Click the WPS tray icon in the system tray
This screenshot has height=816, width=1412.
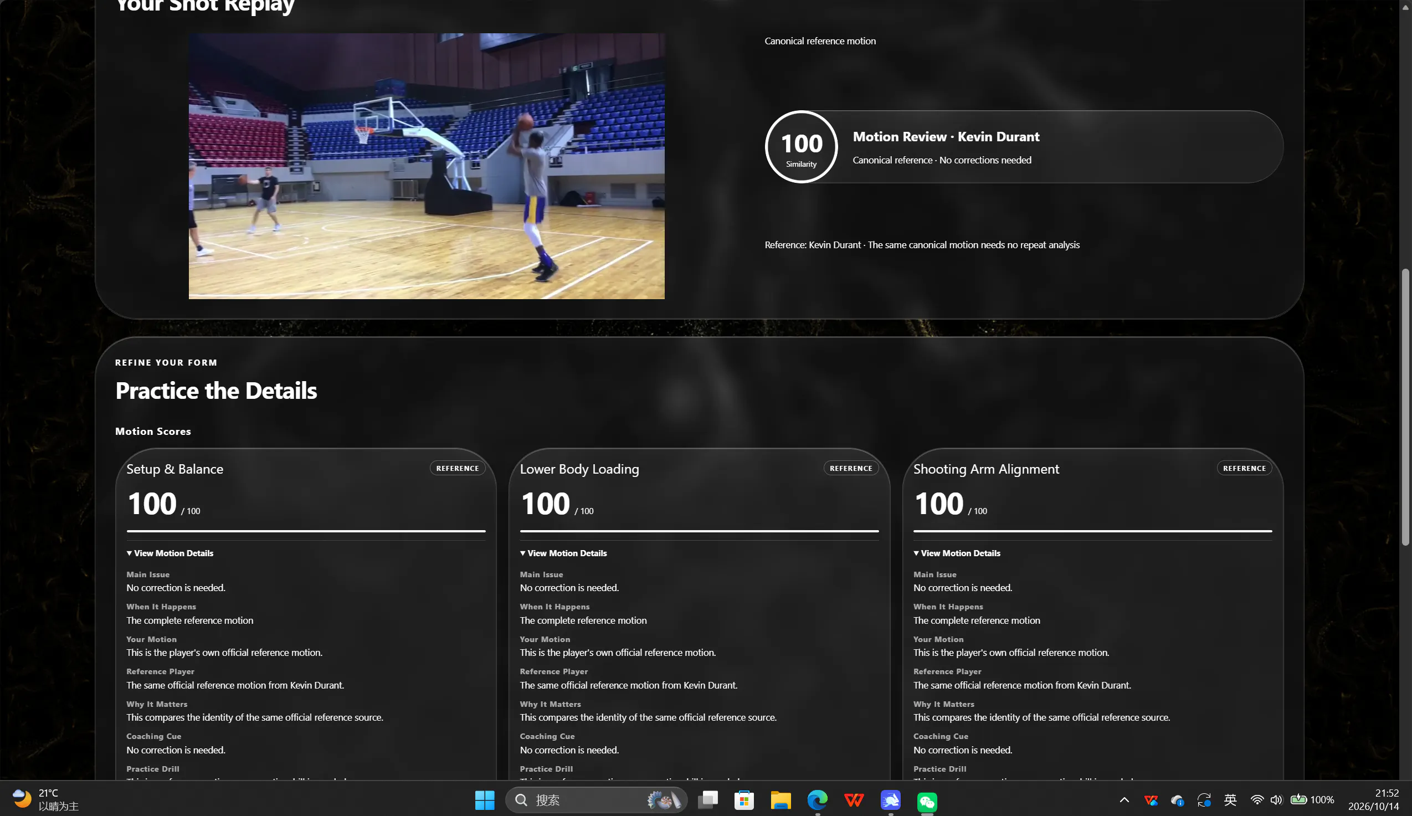[1151, 800]
